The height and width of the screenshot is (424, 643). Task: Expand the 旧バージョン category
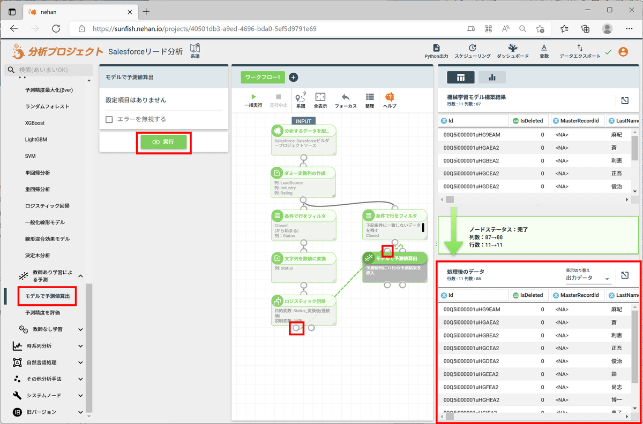[x=80, y=412]
